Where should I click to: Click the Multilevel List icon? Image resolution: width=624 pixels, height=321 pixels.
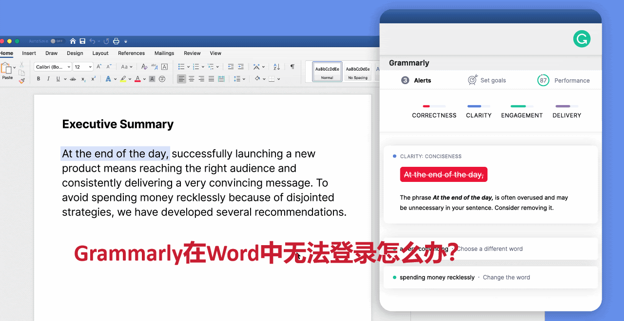pyautogui.click(x=211, y=67)
